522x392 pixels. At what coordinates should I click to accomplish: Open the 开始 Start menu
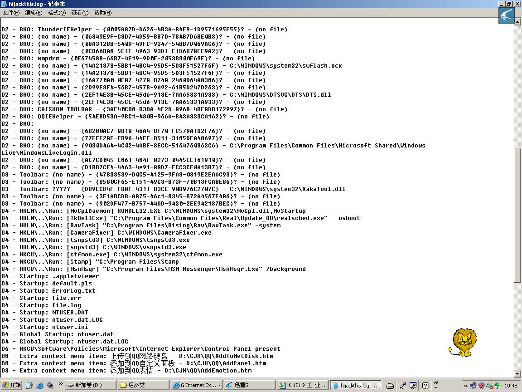(11, 385)
